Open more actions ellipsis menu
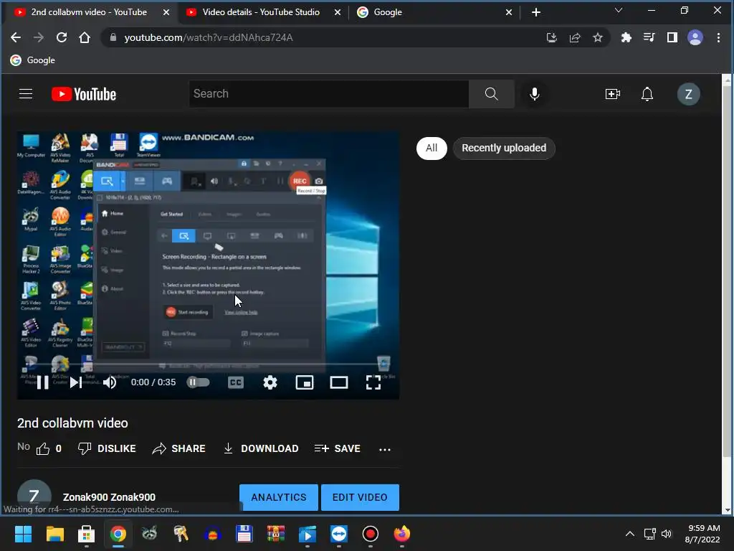This screenshot has height=551, width=734. (x=385, y=449)
